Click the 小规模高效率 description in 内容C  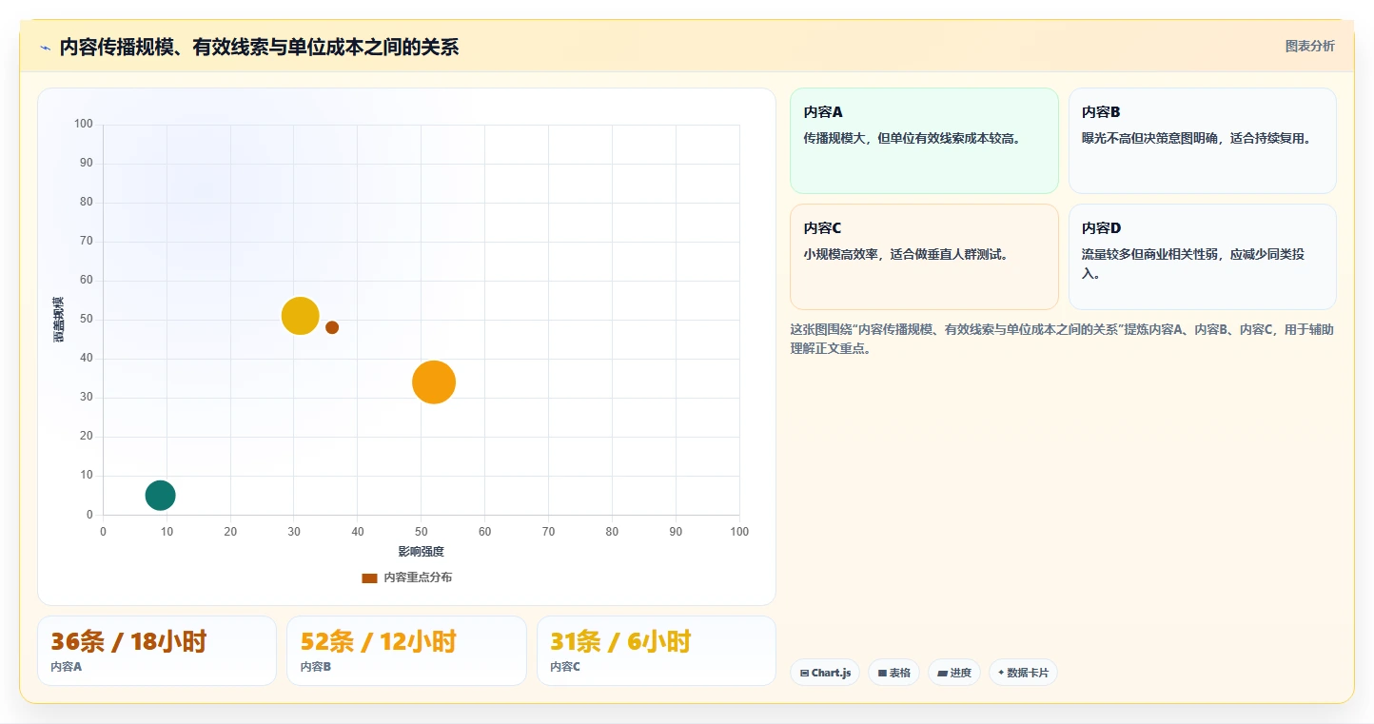905,254
